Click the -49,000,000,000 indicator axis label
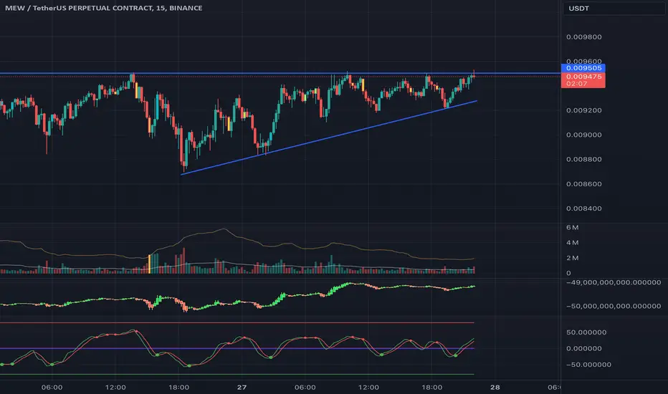The width and height of the screenshot is (668, 394). point(614,282)
